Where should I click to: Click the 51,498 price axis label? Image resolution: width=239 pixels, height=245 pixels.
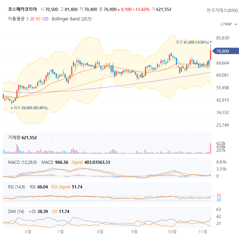pos(222,88)
